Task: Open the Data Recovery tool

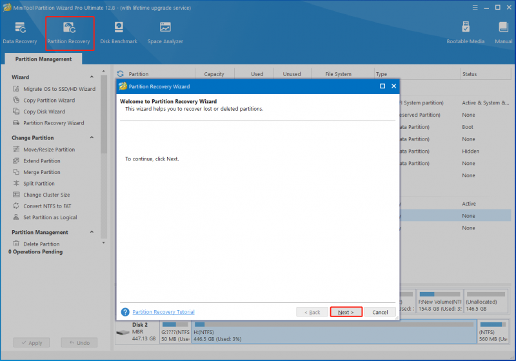Action: point(20,33)
